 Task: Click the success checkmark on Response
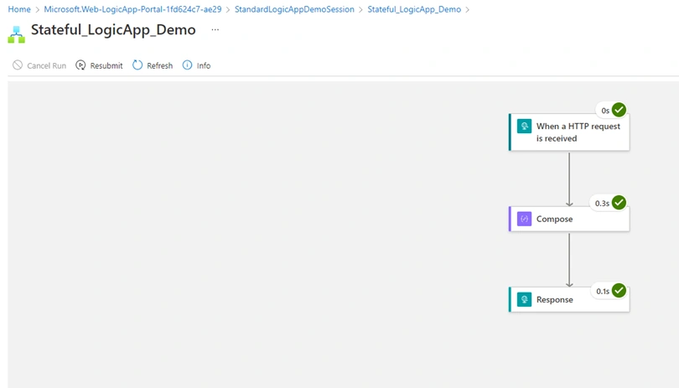619,290
